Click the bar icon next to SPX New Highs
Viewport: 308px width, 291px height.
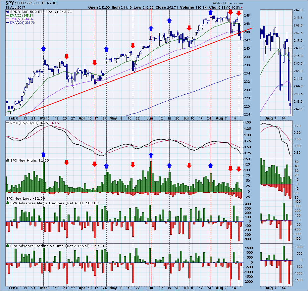(x=8, y=160)
